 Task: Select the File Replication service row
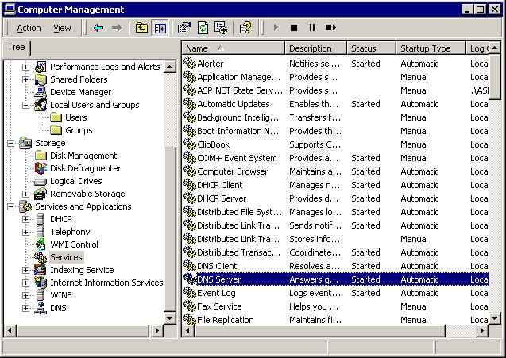pos(335,320)
